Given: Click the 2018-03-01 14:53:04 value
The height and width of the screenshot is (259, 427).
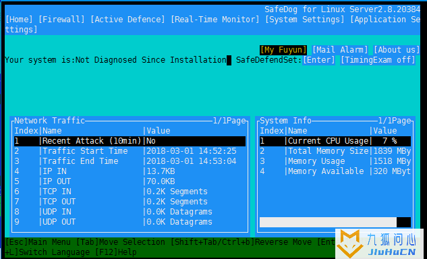Looking at the screenshot, I should [192, 161].
